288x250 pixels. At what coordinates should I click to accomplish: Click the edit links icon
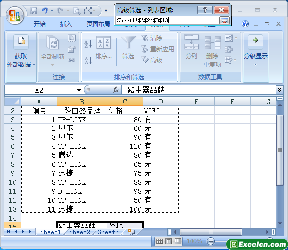(72, 60)
